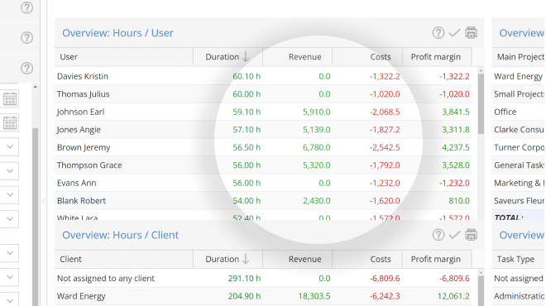Expand fourth sidebar dropdown below calendars
Screen dimensions: 546x306
10,218
